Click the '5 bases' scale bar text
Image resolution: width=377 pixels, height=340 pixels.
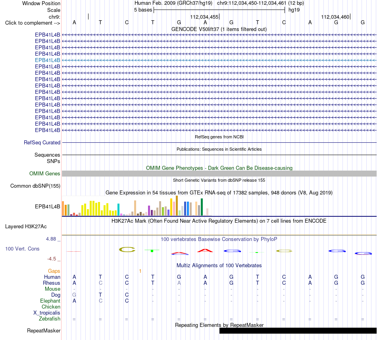143,10
